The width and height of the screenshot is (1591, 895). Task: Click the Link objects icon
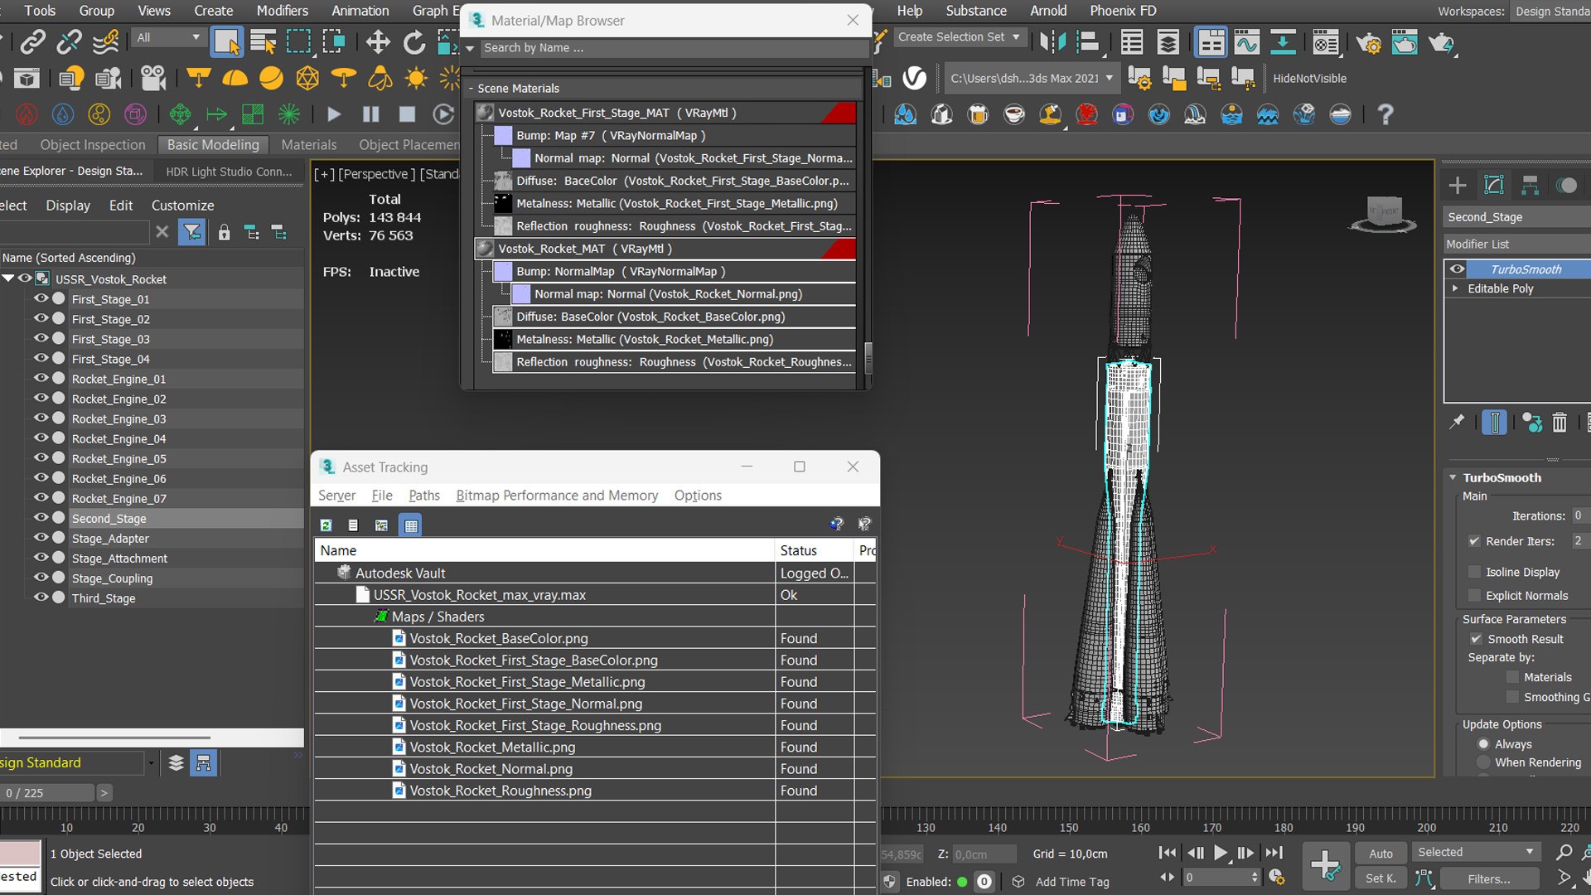point(33,41)
